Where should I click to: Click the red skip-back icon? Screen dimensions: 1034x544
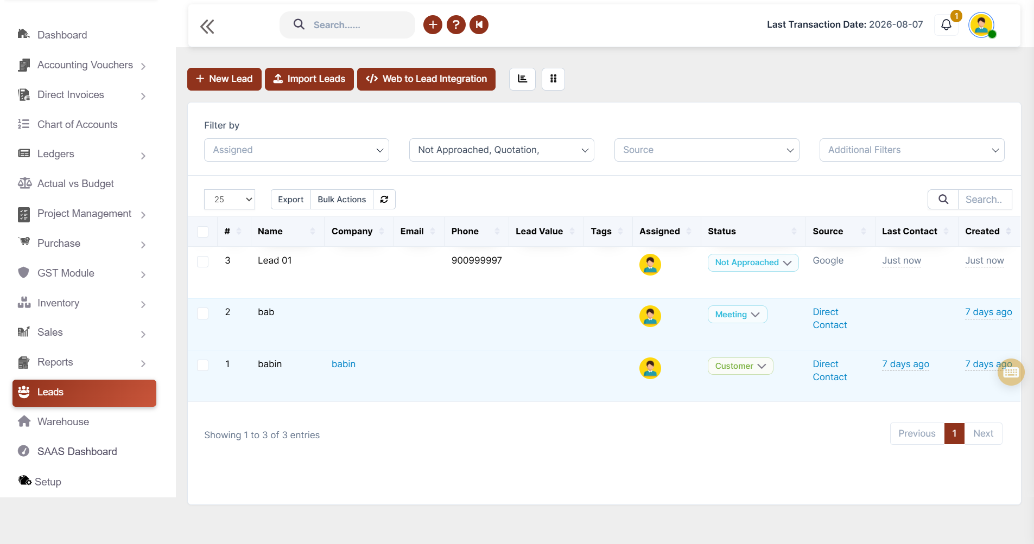(x=479, y=24)
